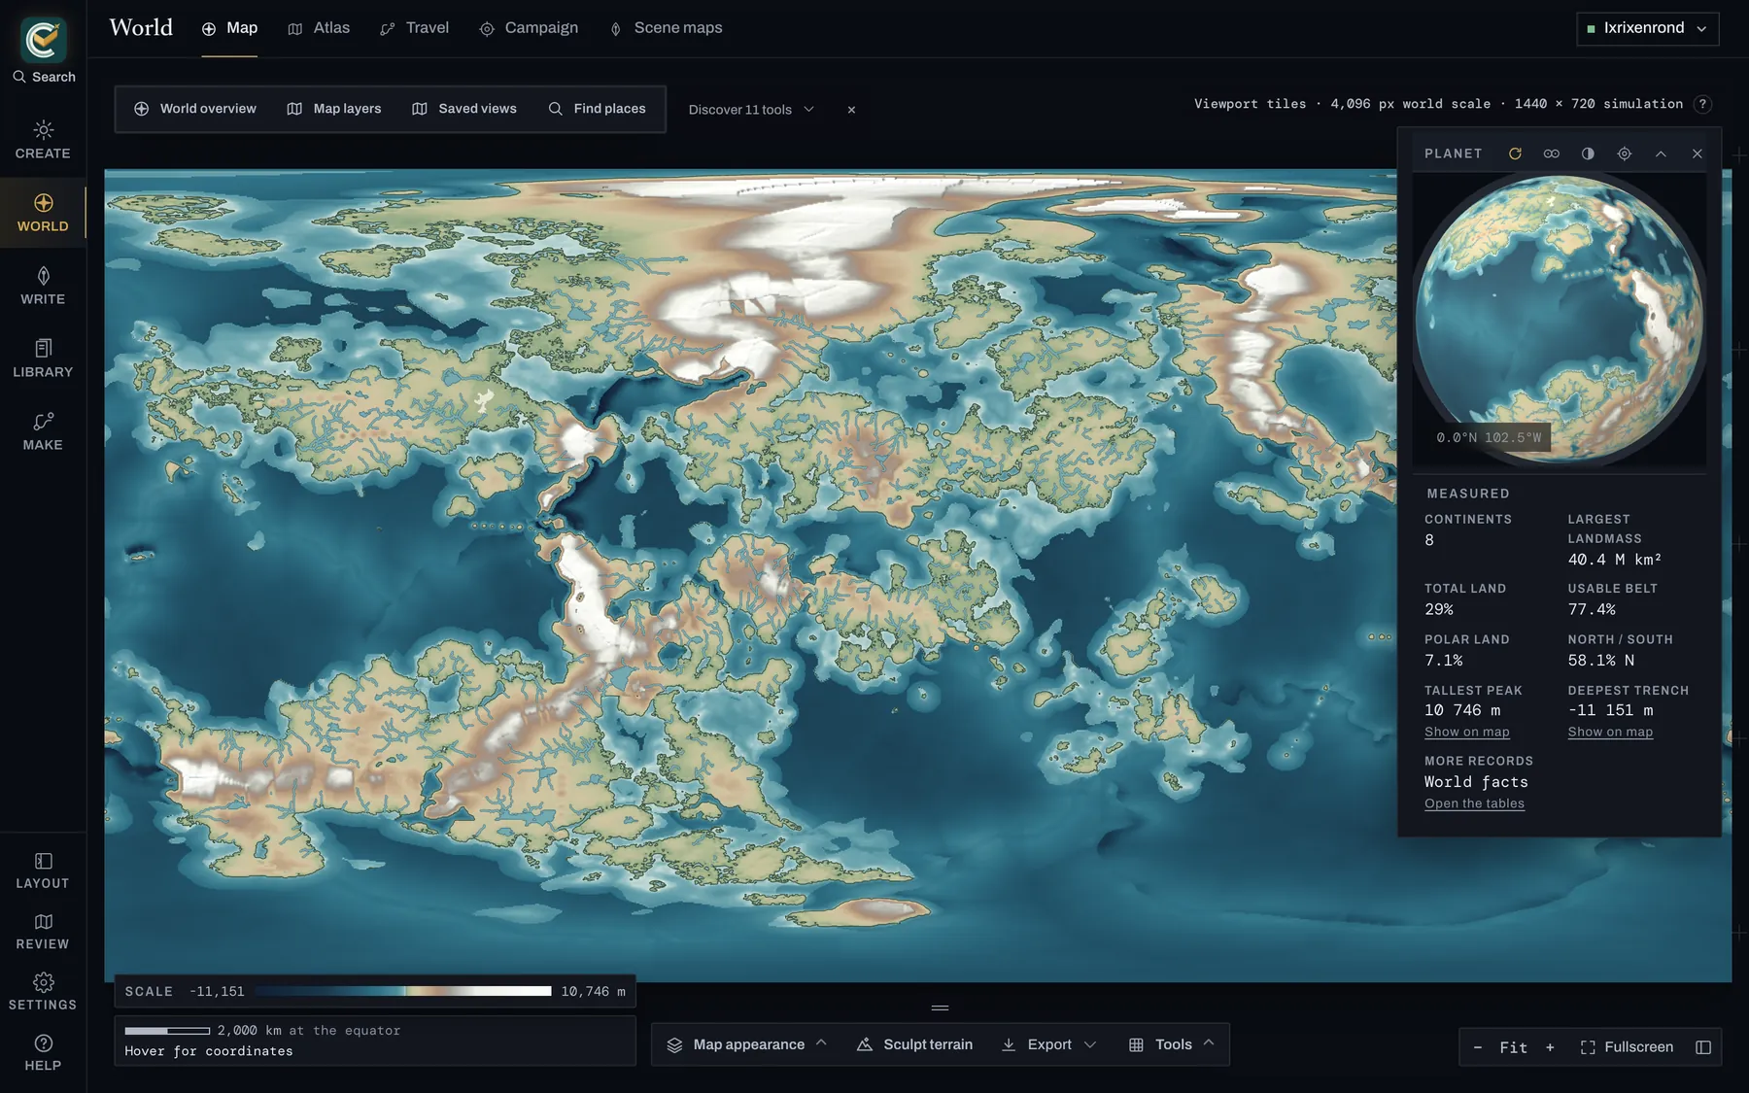Dismiss the Discover 11 tools hint
This screenshot has height=1093, width=1749.
pos(851,110)
